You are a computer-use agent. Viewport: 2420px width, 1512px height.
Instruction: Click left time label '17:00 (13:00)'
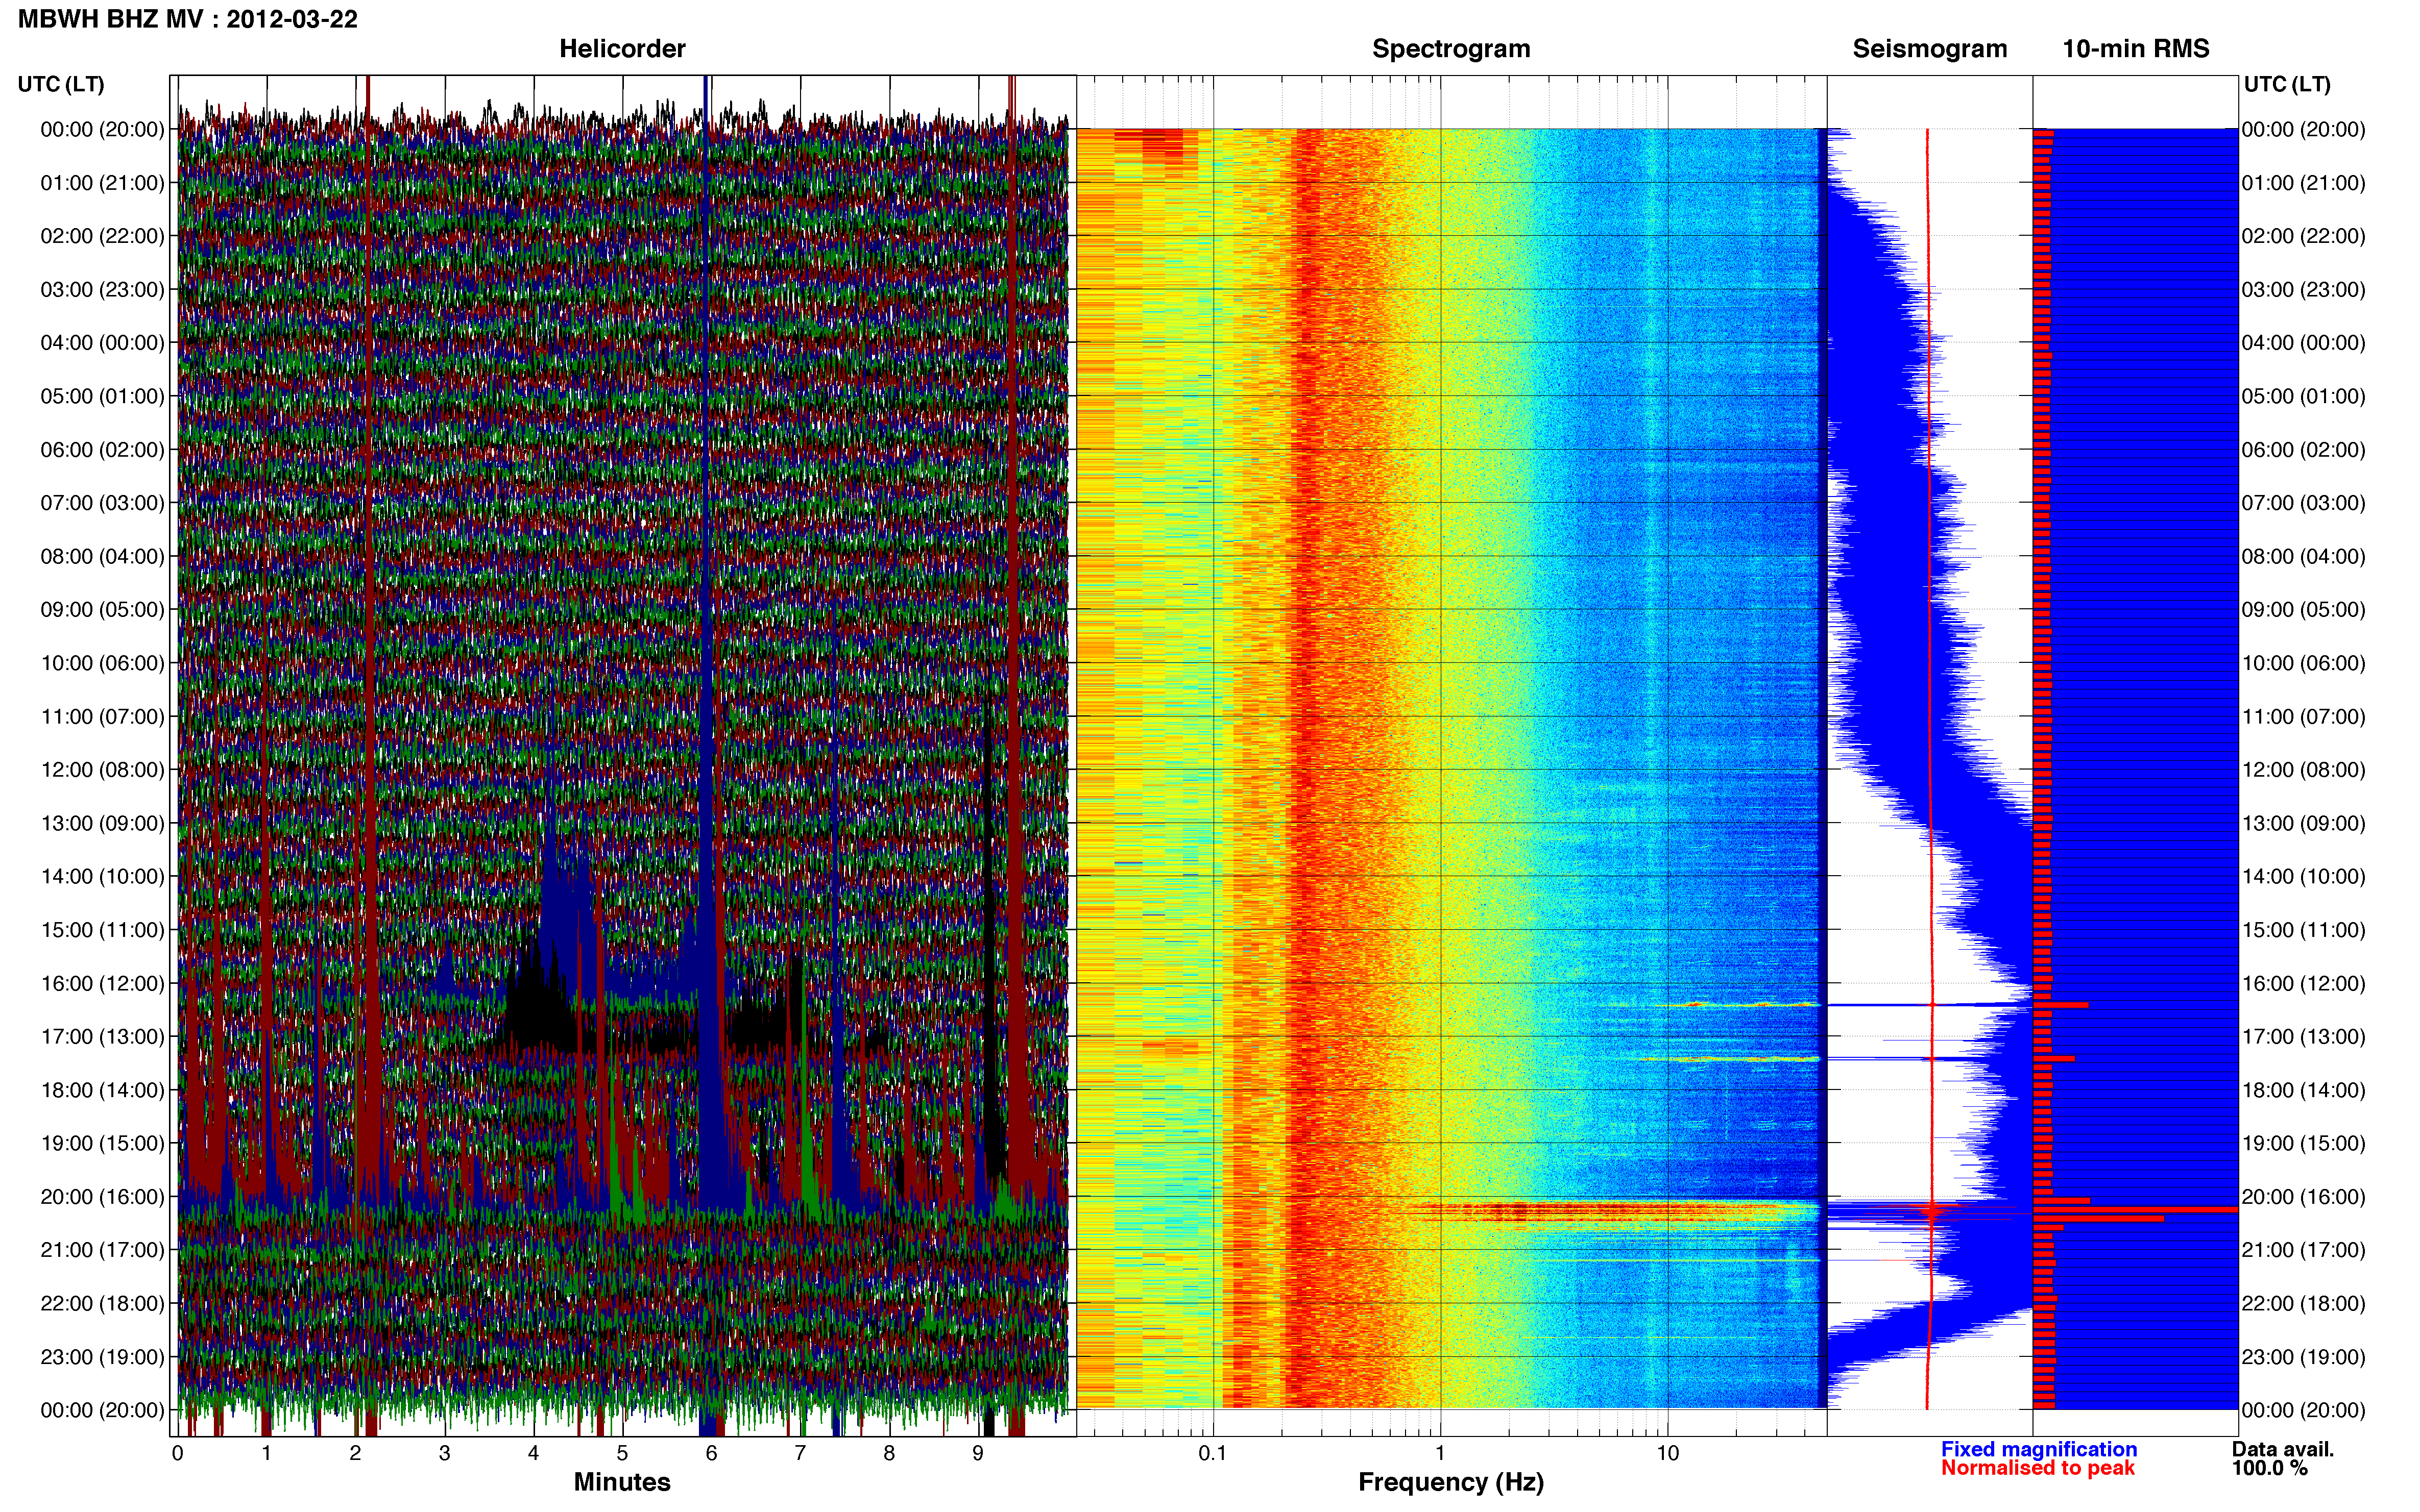point(102,1037)
